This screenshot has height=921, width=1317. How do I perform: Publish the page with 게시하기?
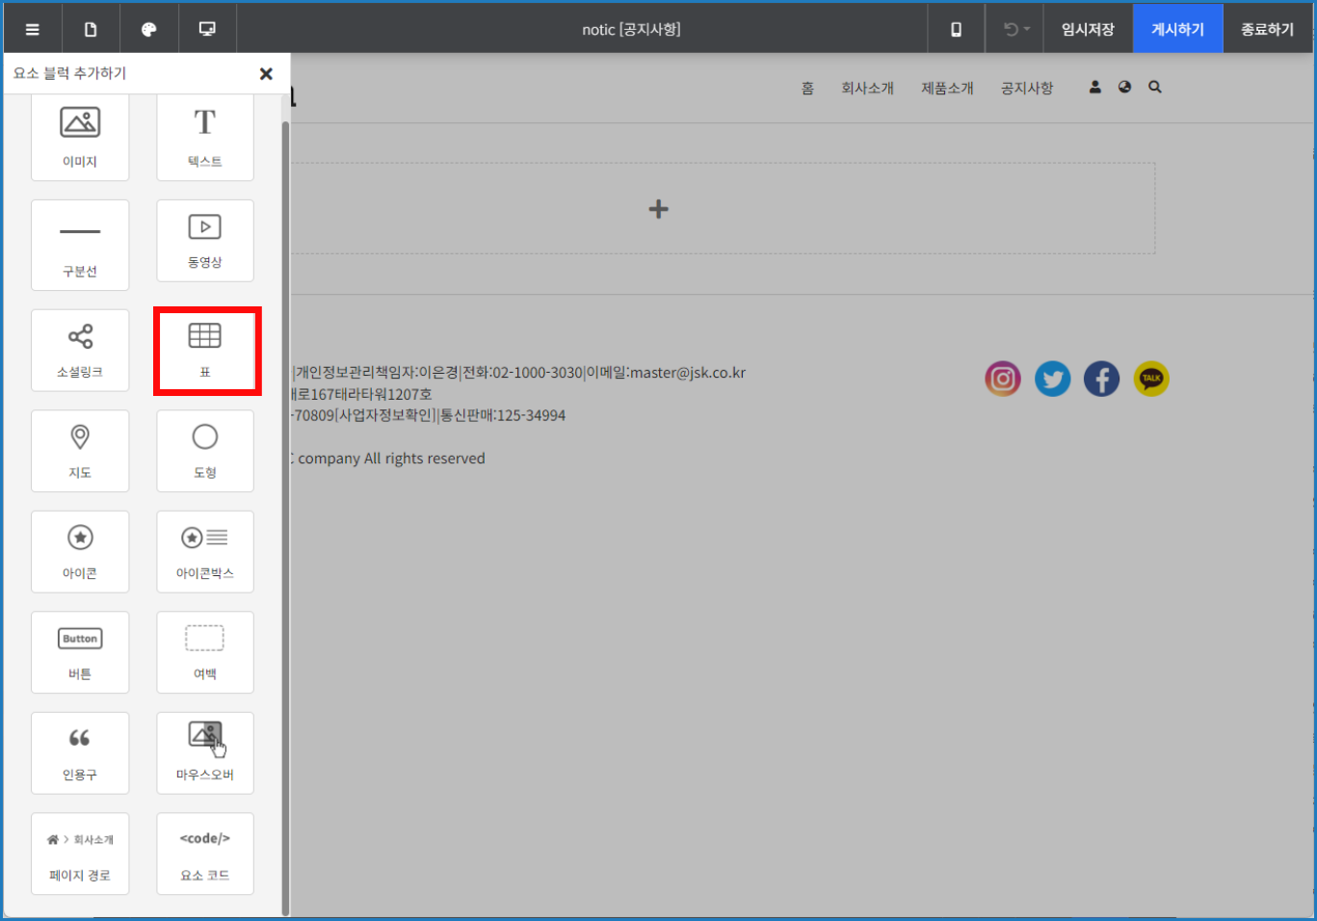pyautogui.click(x=1177, y=29)
